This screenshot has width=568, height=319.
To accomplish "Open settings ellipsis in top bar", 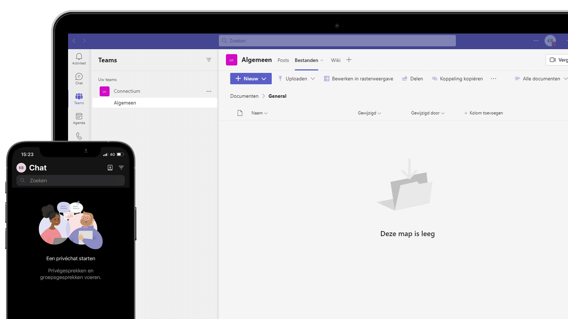I will [x=536, y=41].
